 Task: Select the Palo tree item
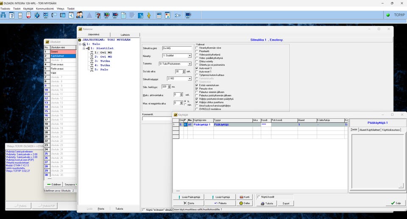click(x=102, y=69)
